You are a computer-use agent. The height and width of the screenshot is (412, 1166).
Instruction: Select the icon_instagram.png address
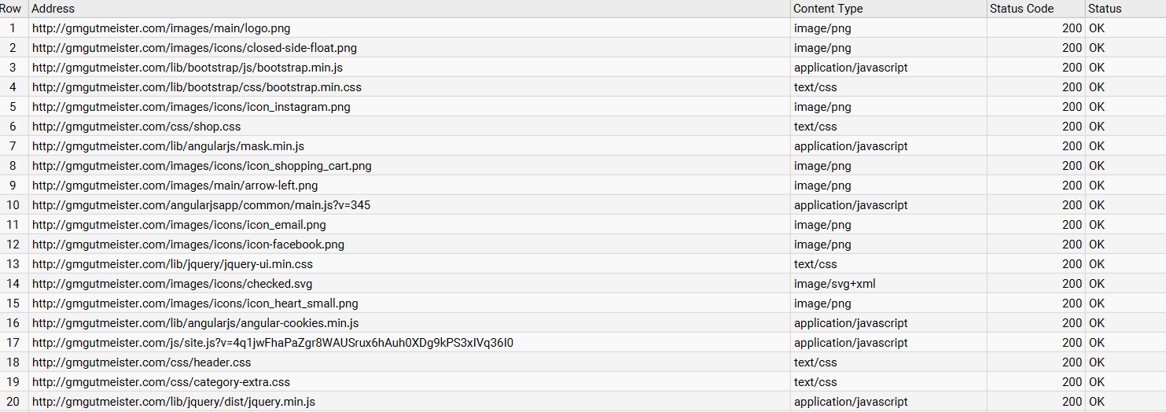click(191, 107)
